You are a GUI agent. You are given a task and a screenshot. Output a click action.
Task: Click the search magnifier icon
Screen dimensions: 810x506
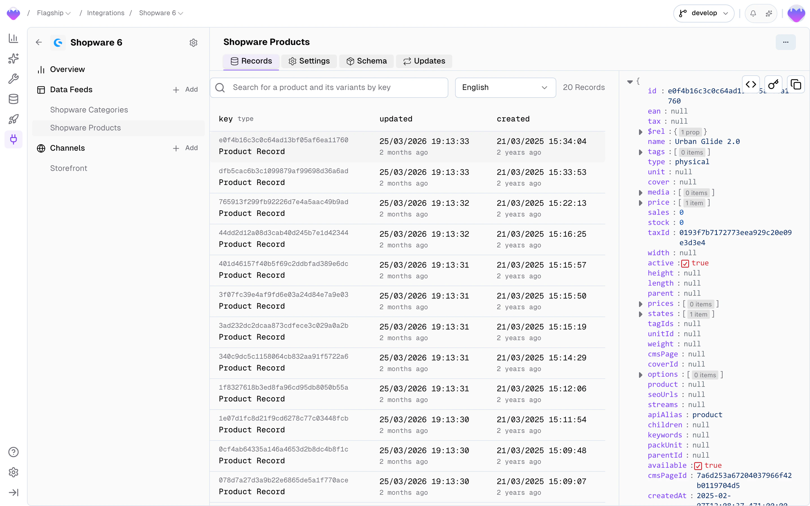220,88
